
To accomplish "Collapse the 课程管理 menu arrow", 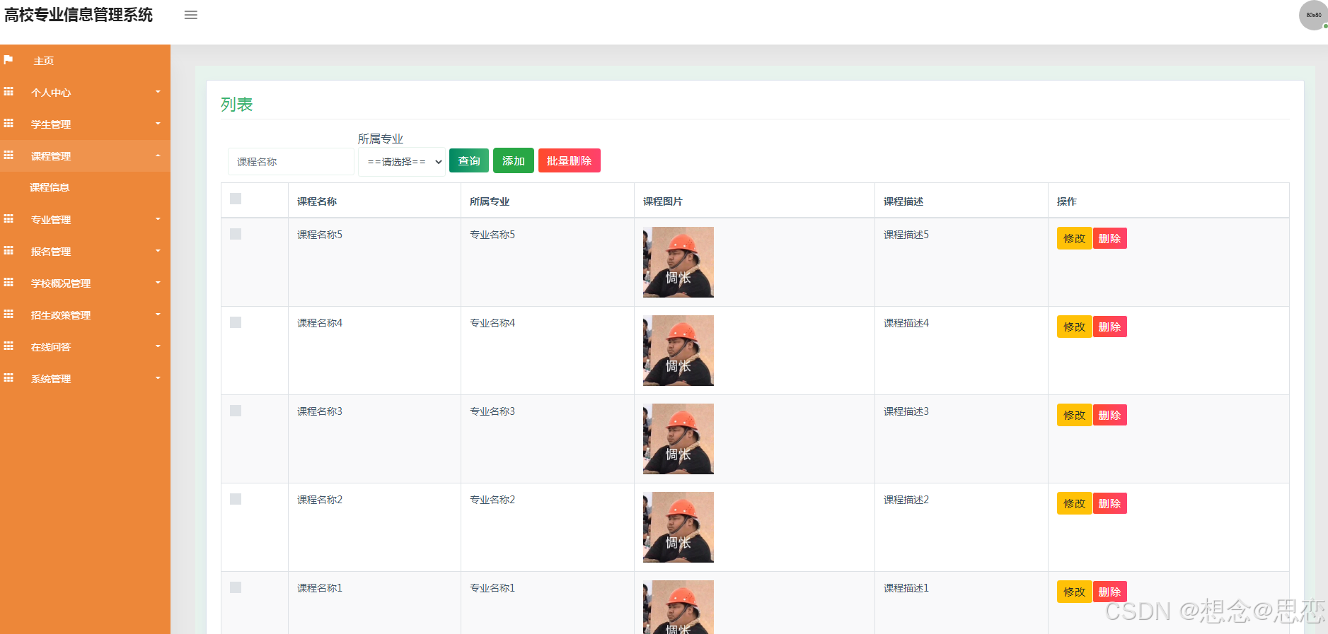I will click(158, 155).
